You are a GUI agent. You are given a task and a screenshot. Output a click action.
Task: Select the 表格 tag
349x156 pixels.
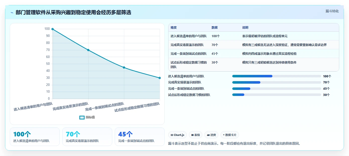196,135
